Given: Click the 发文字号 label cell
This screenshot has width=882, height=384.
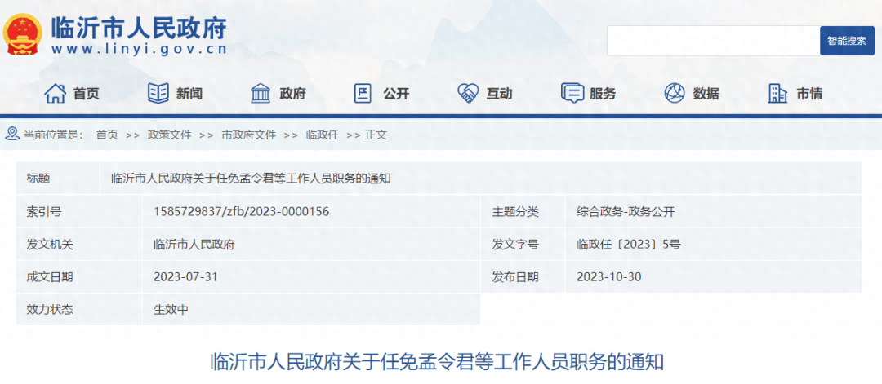Looking at the screenshot, I should (x=523, y=244).
